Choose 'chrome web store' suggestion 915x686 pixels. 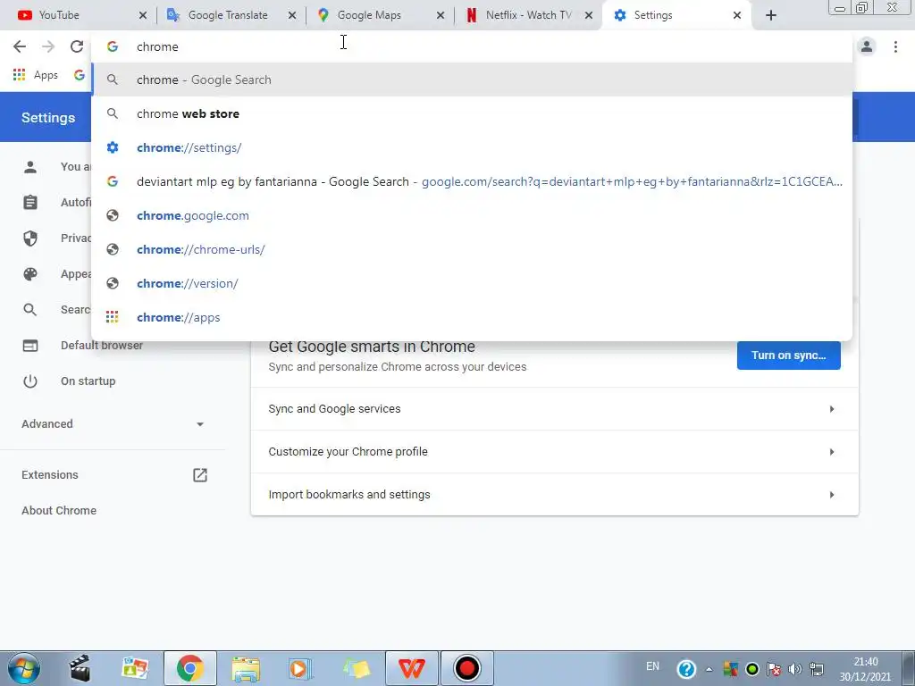(x=472, y=113)
